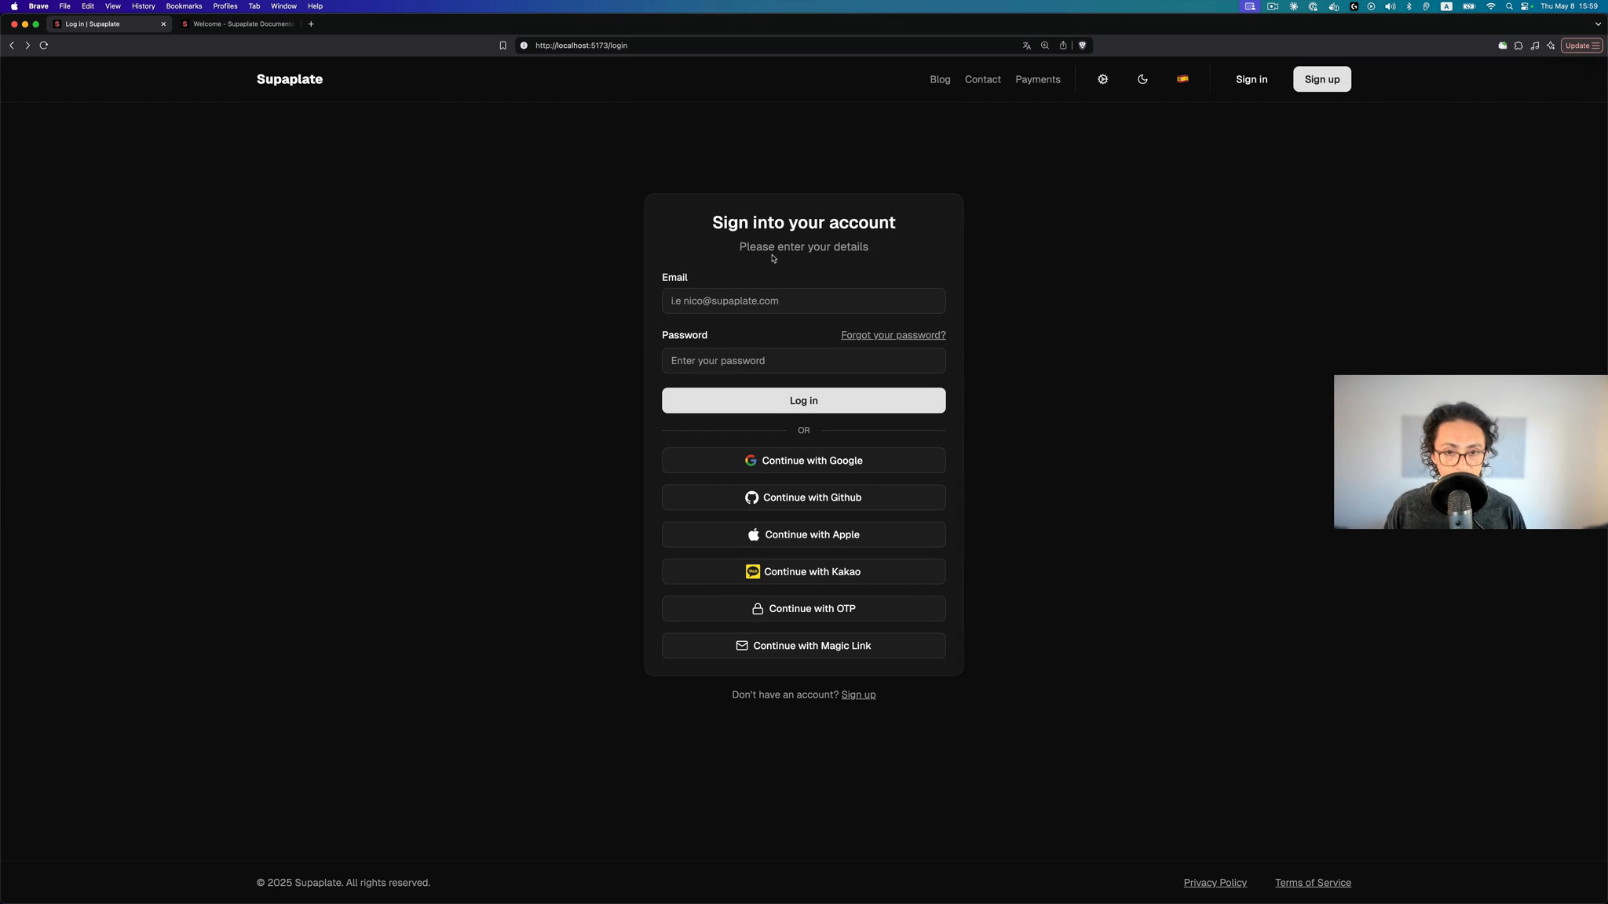
Task: Open the Profiles menu
Action: click(x=225, y=6)
